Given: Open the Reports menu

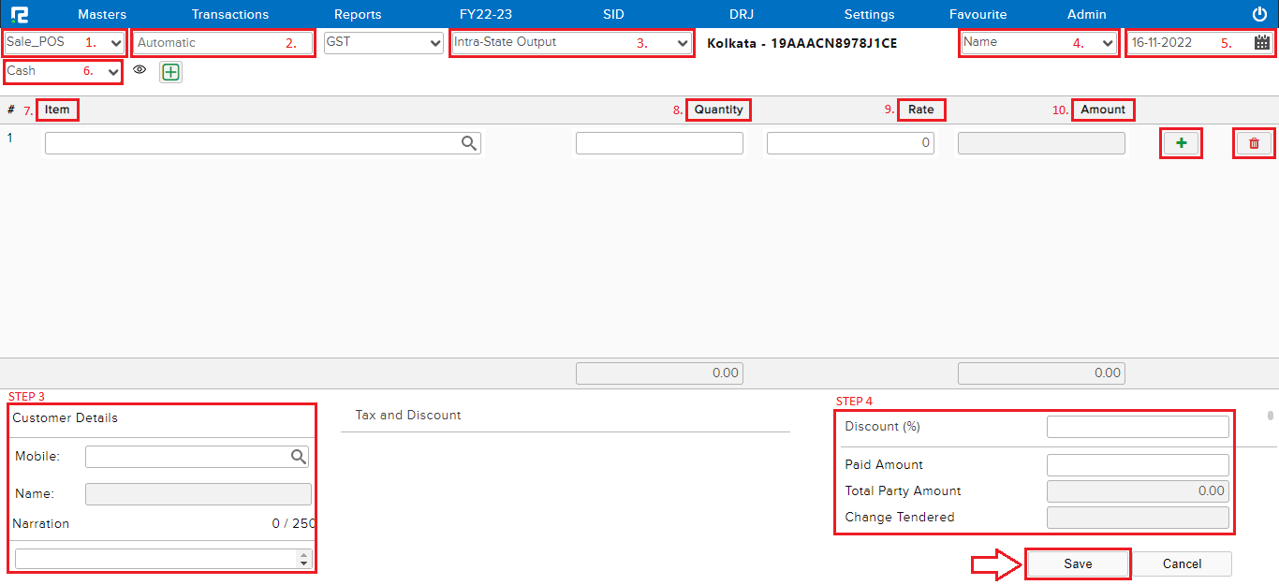Looking at the screenshot, I should coord(358,14).
